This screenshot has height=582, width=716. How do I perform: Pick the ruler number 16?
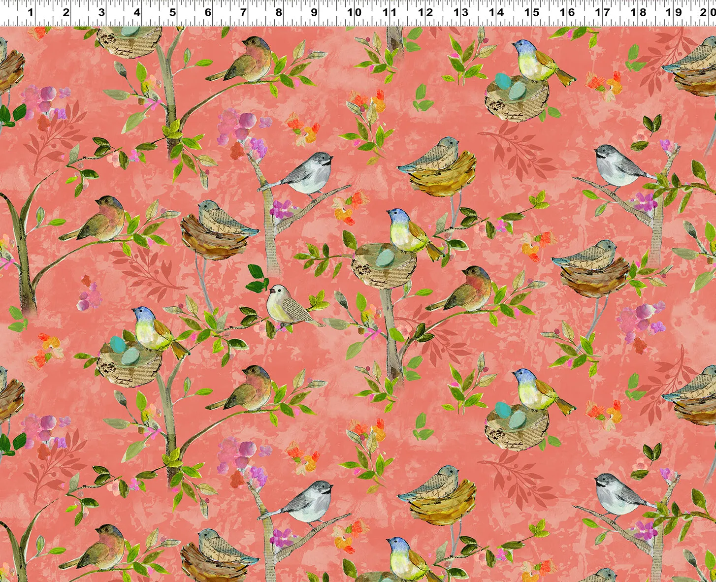[567, 12]
